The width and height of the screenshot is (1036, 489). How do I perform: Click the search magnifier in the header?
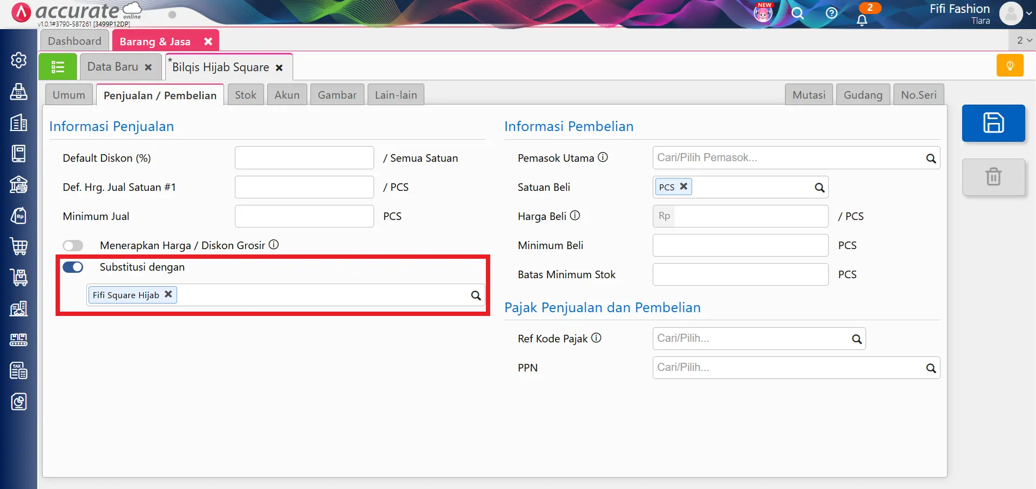pos(797,13)
